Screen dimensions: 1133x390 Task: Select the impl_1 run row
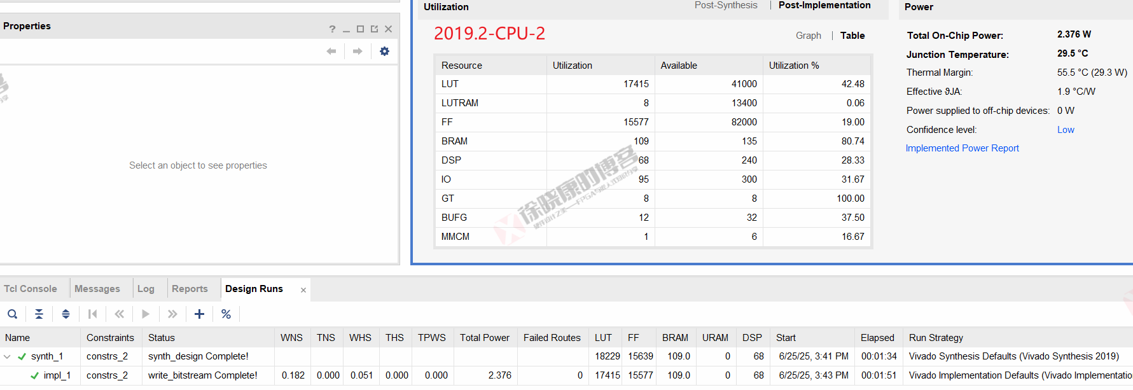click(x=566, y=376)
